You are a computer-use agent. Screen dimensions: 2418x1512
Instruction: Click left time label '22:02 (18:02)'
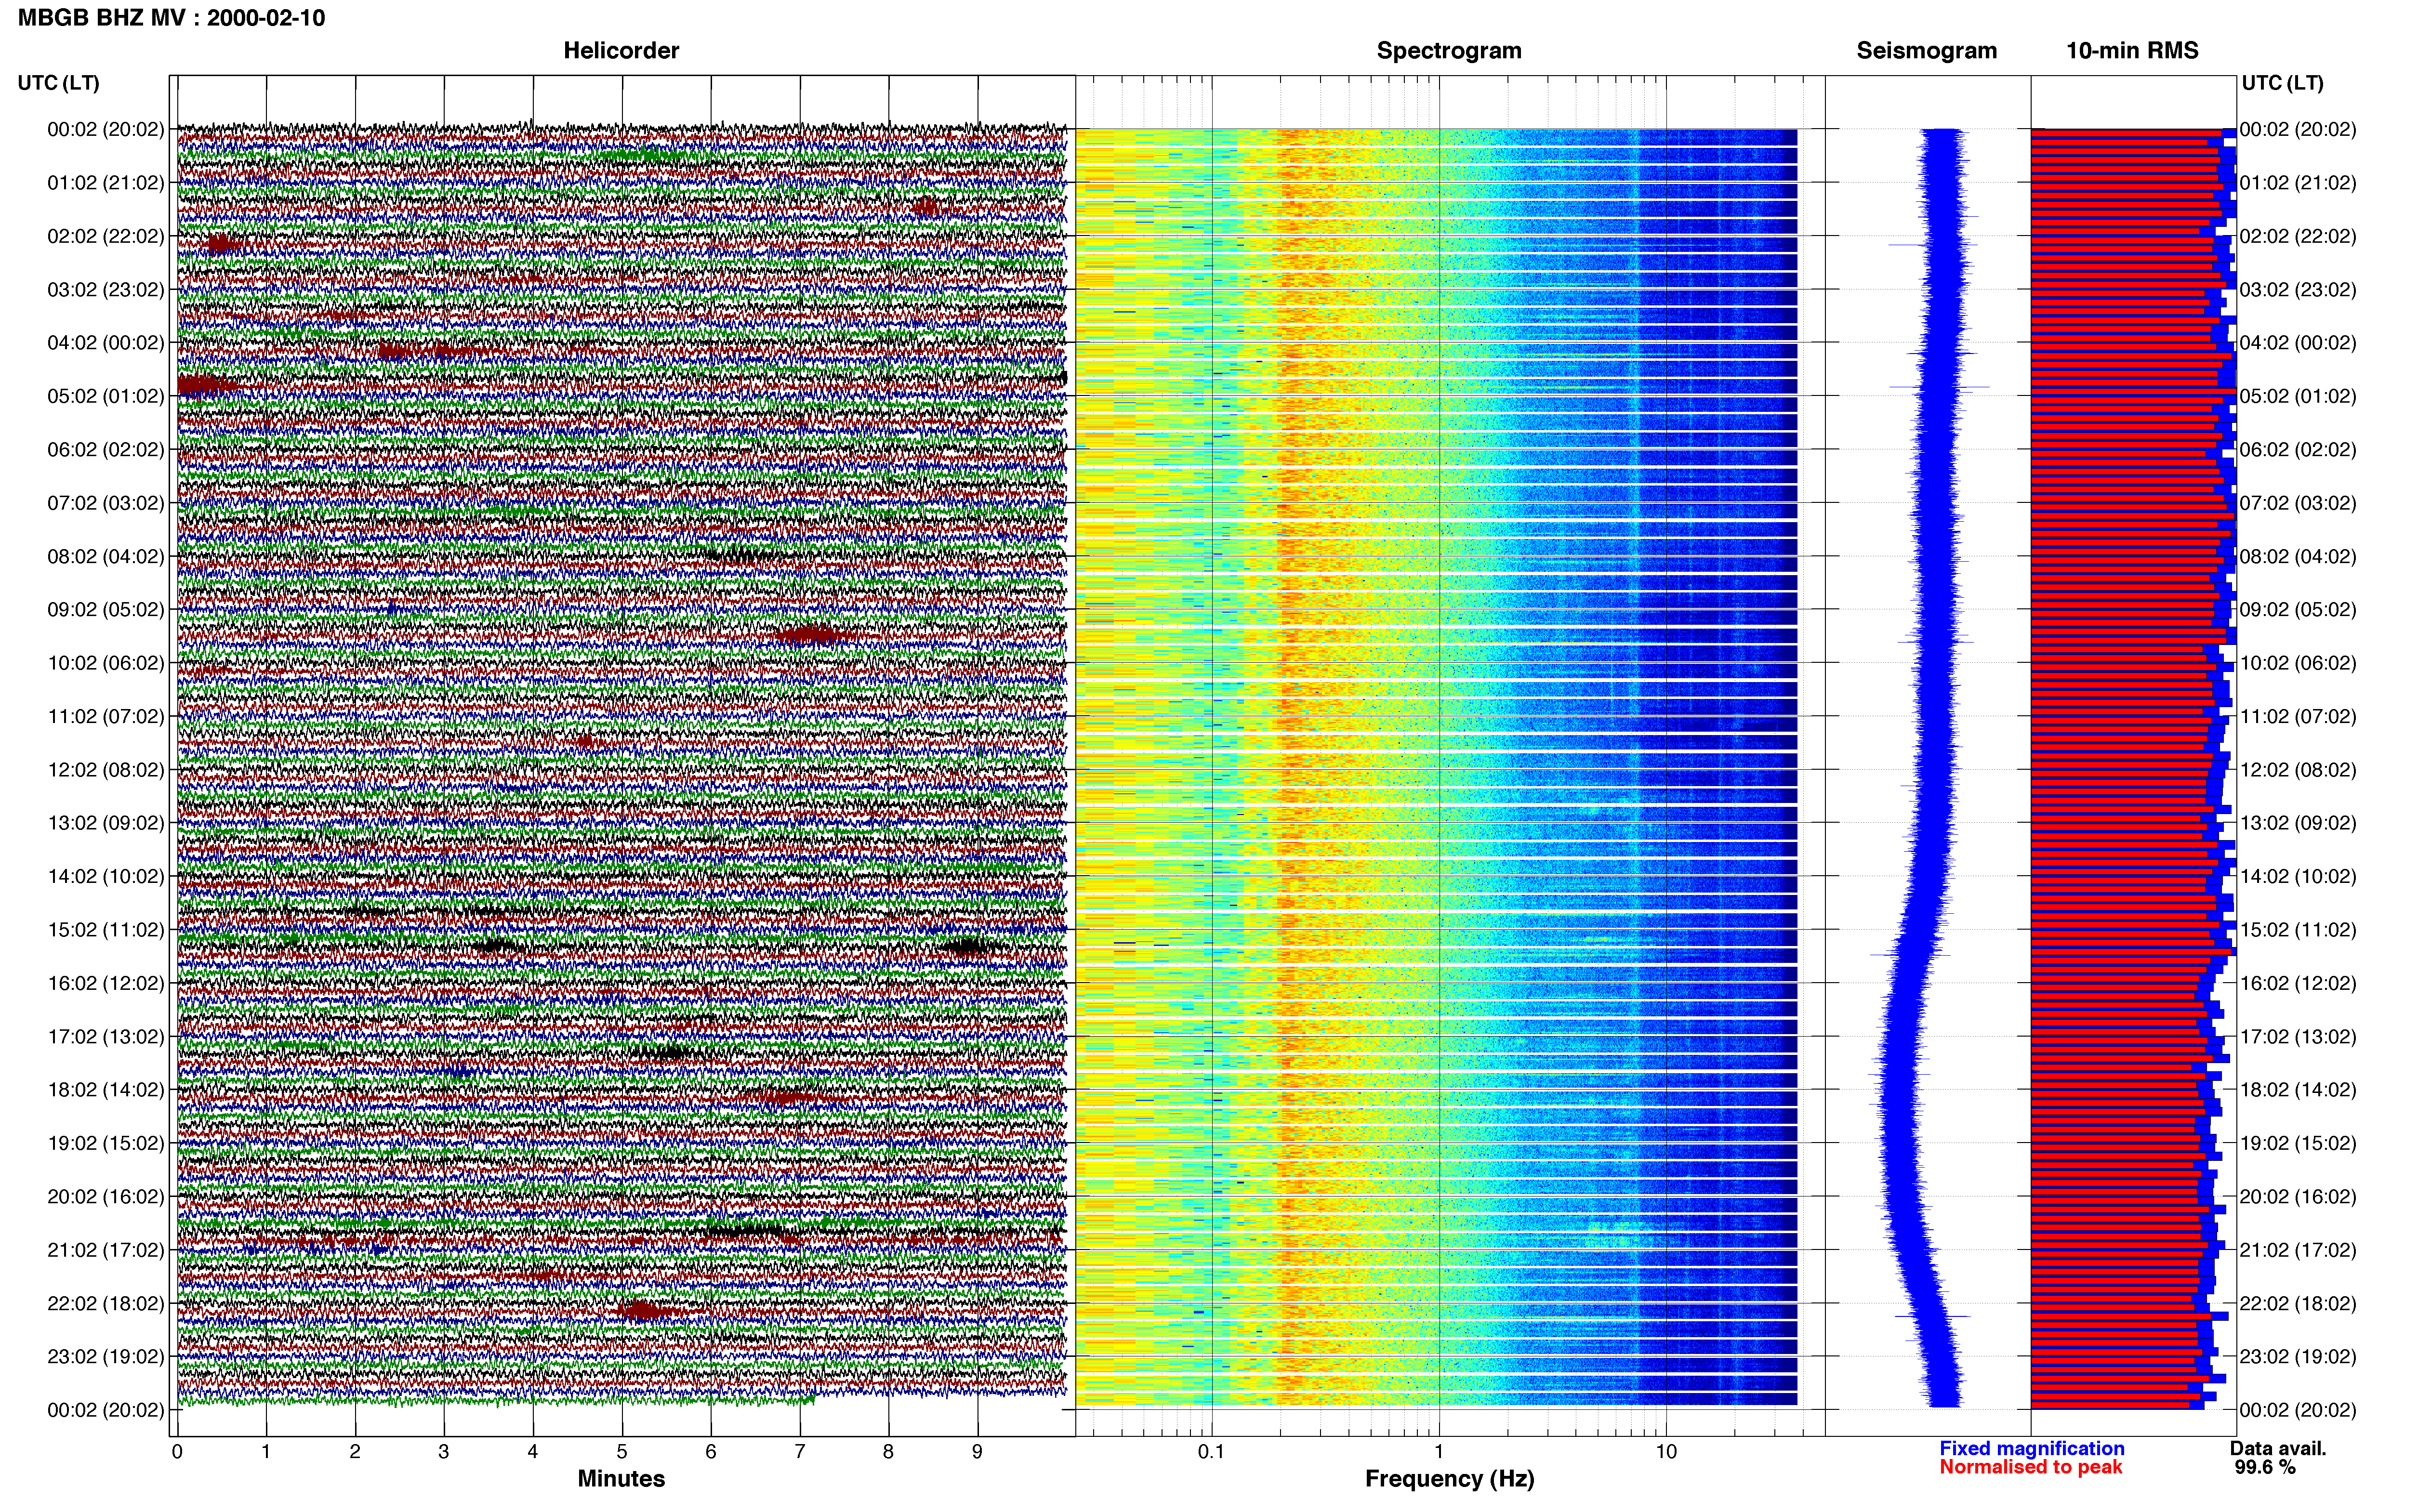pos(106,1304)
